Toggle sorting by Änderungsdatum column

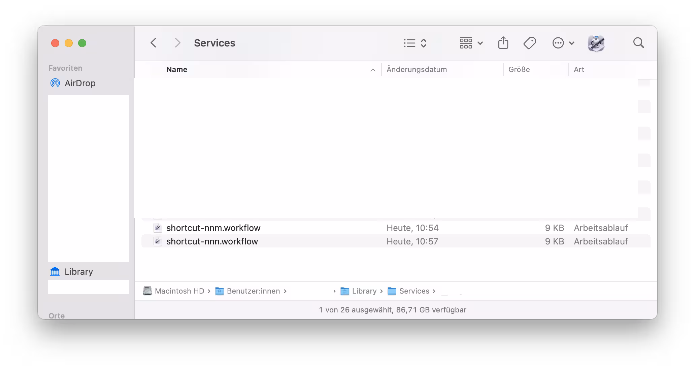click(417, 69)
